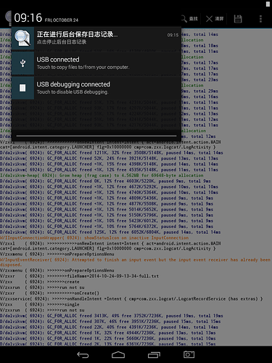Image resolution: width=272 pixels, height=363 pixels.
Task: Select the "Grow heap (frag case) to 4.562MB" line
Action: pos(102,176)
